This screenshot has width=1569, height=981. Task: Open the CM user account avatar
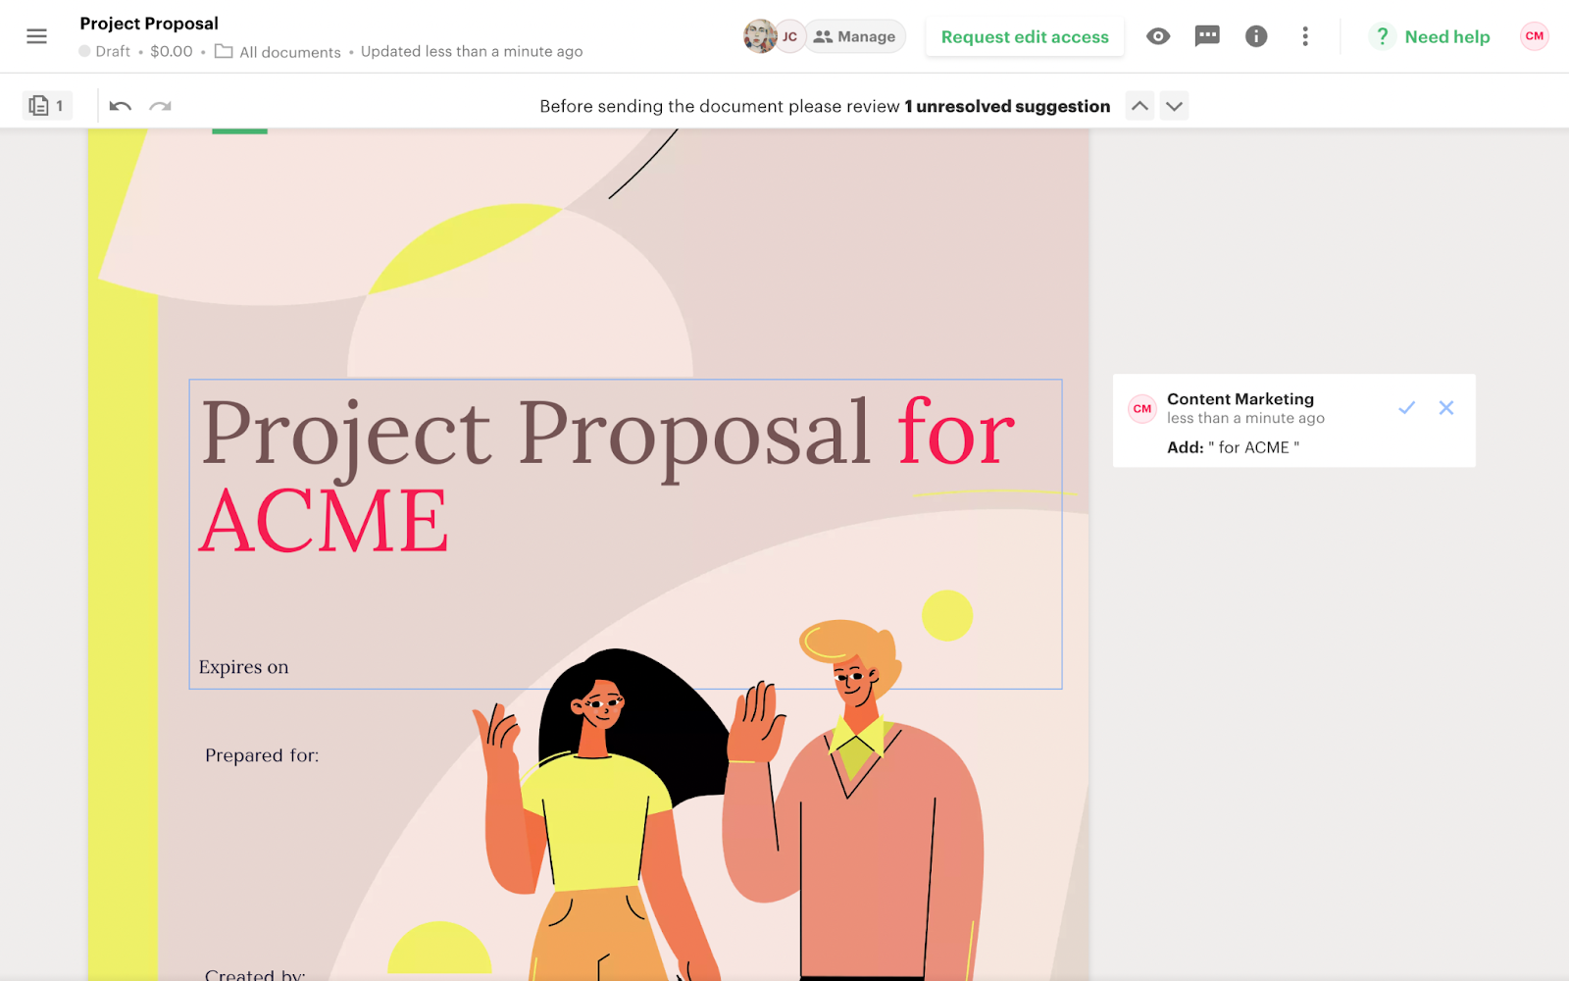(x=1535, y=36)
